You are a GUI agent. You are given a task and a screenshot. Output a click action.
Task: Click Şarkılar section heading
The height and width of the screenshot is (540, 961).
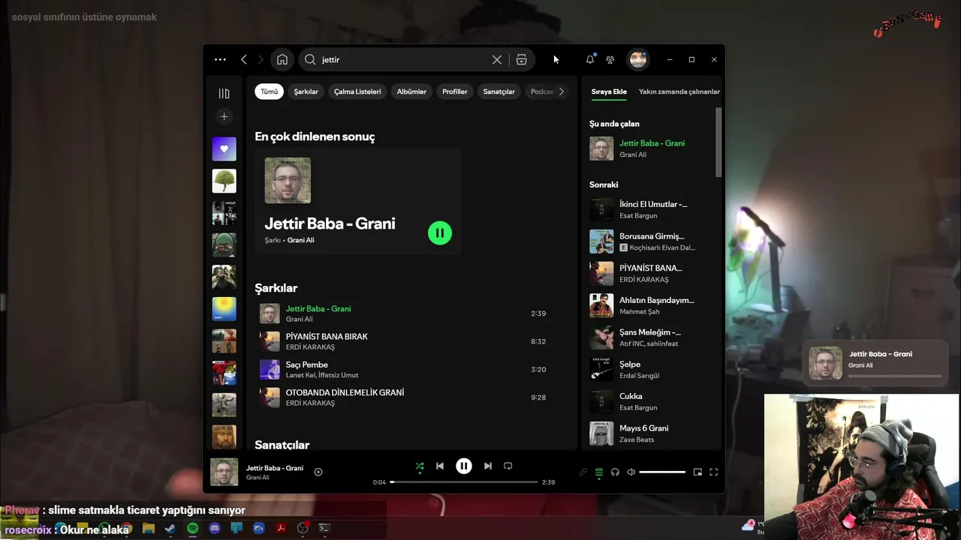pos(276,288)
